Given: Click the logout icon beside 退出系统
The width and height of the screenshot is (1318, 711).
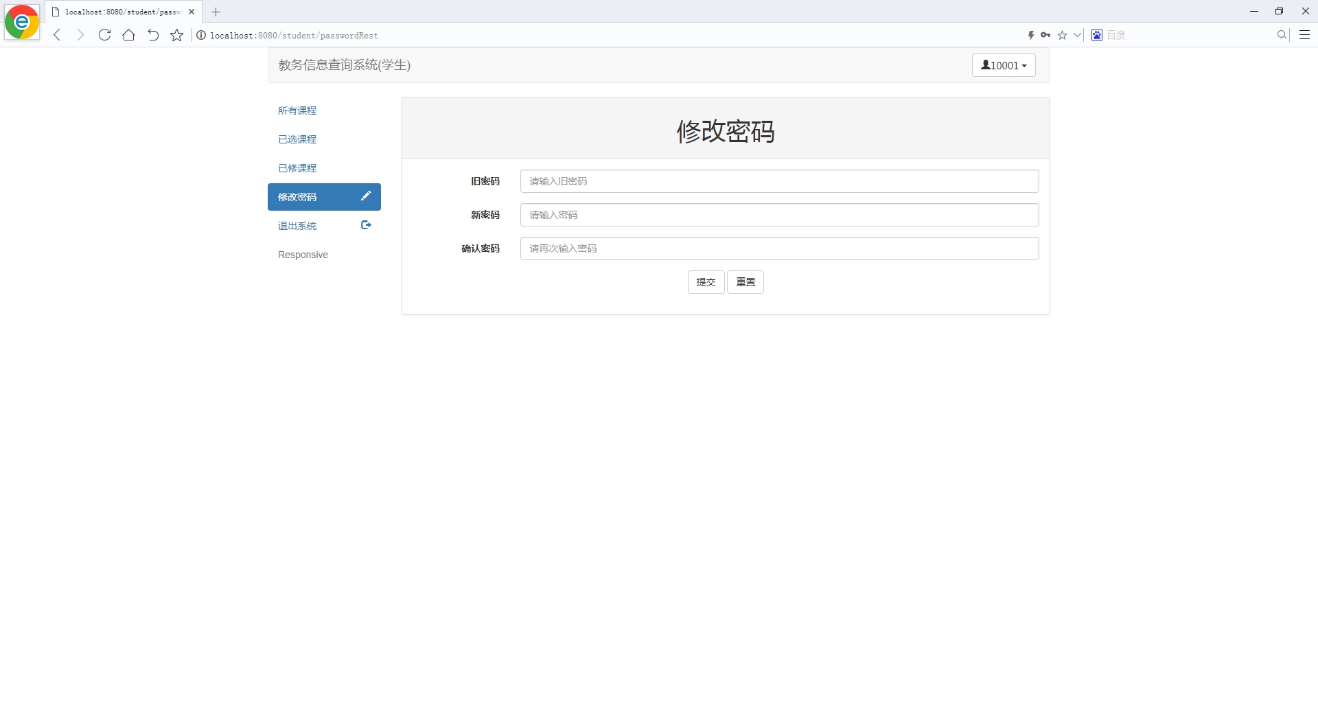Looking at the screenshot, I should (x=366, y=224).
